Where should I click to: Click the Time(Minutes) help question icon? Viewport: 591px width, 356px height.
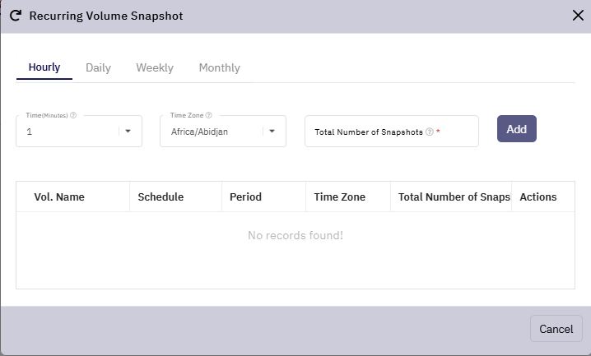(73, 115)
